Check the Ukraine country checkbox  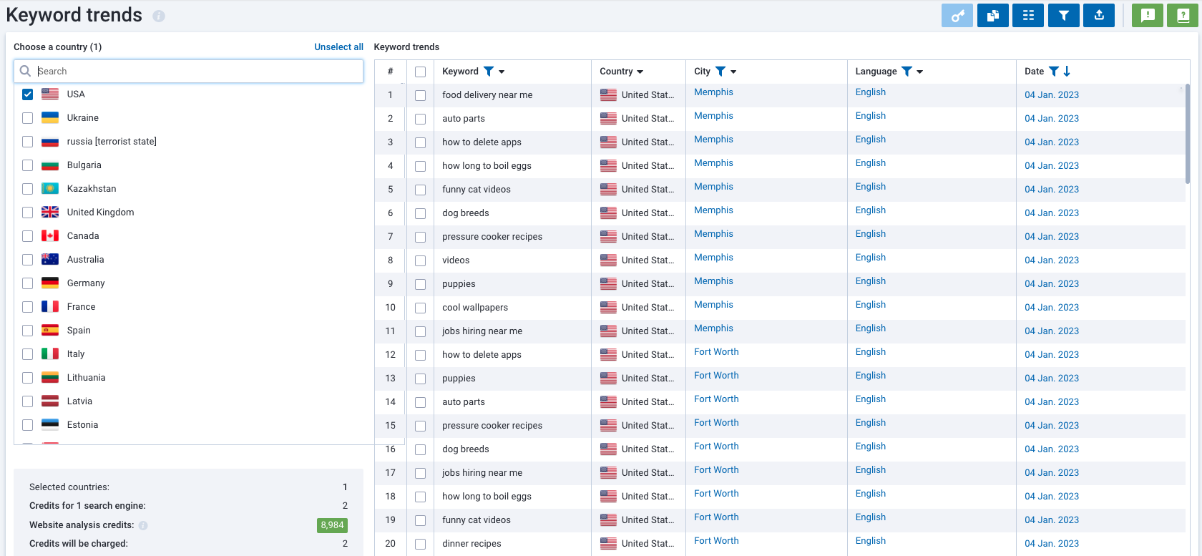27,118
